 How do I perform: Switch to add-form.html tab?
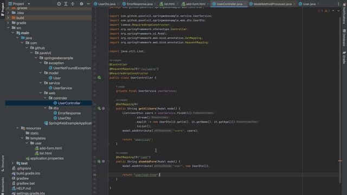(x=195, y=4)
